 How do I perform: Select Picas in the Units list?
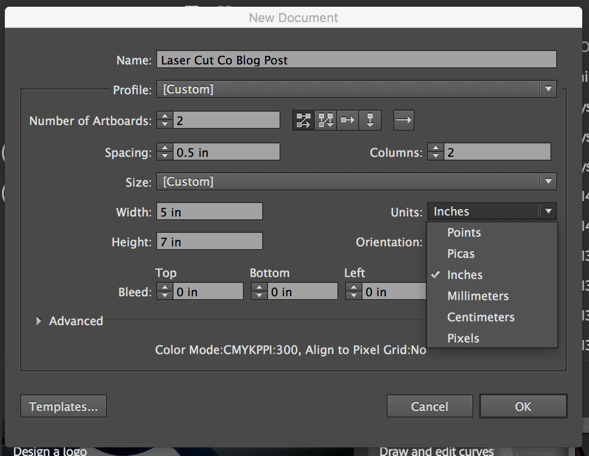(x=492, y=253)
